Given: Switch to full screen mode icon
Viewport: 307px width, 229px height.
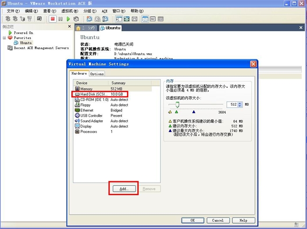Looking at the screenshot, I should 127,19.
